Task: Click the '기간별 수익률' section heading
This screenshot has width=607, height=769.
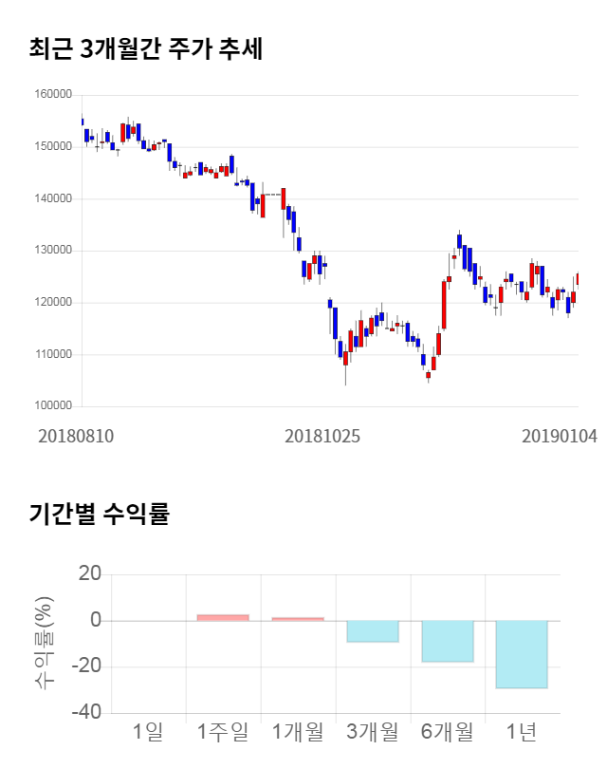Action: tap(99, 516)
